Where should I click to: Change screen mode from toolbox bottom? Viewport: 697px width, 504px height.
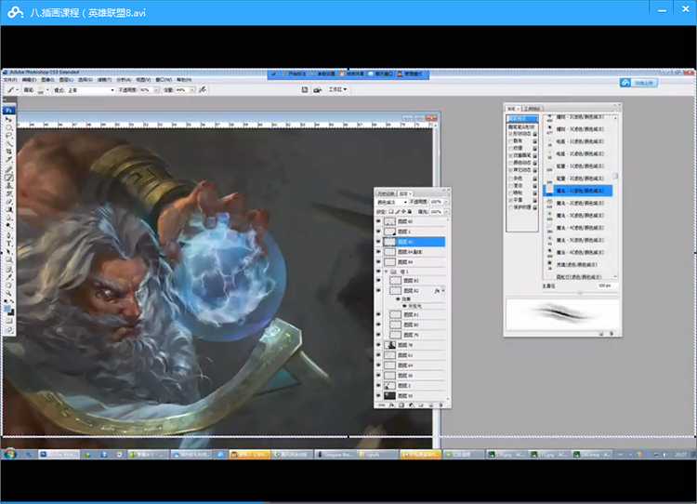tap(8, 329)
